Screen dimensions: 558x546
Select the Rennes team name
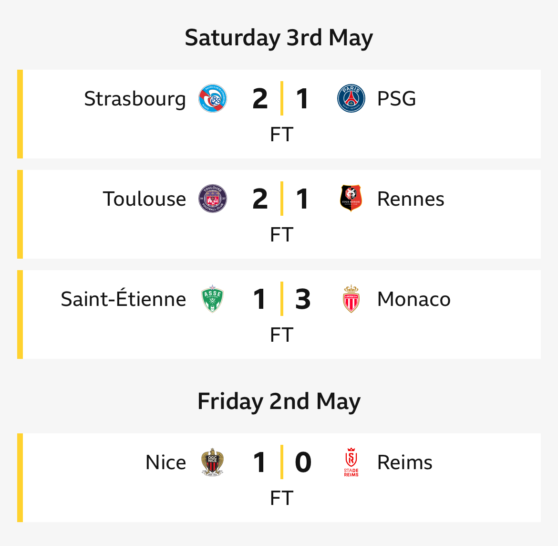tap(411, 199)
